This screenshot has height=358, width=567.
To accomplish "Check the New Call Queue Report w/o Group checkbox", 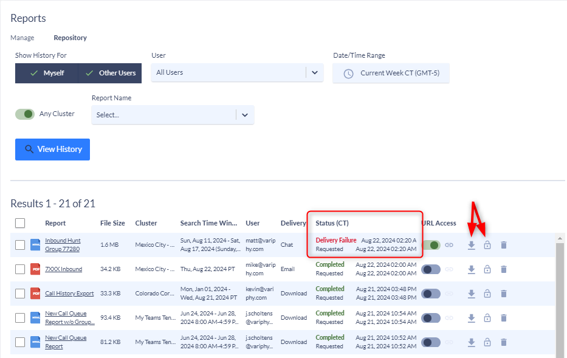I will 20,317.
